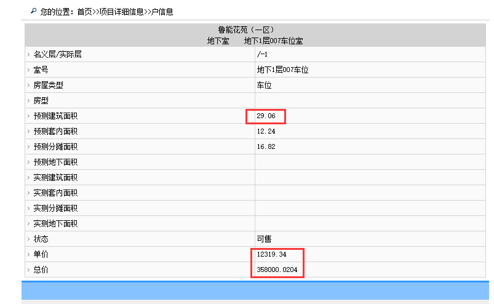
Task: Select the 实测建筑面积 row label
Action: [55, 178]
